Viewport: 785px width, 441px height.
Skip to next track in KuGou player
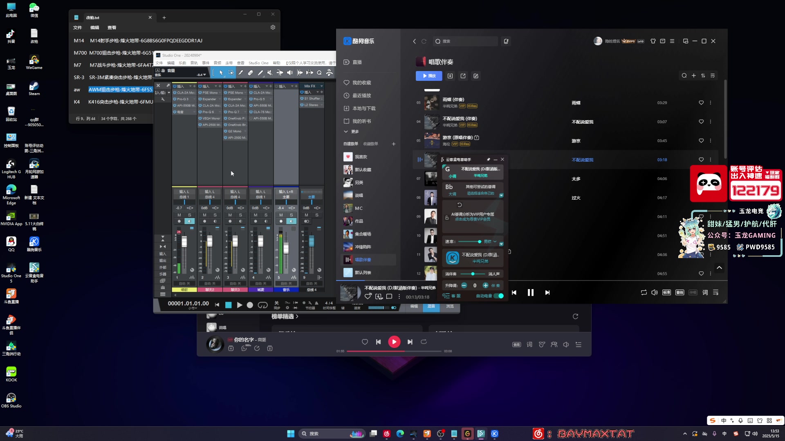[x=547, y=292]
